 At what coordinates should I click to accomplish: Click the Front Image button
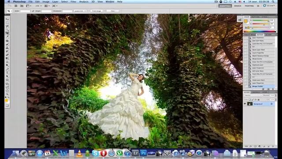click(96, 11)
